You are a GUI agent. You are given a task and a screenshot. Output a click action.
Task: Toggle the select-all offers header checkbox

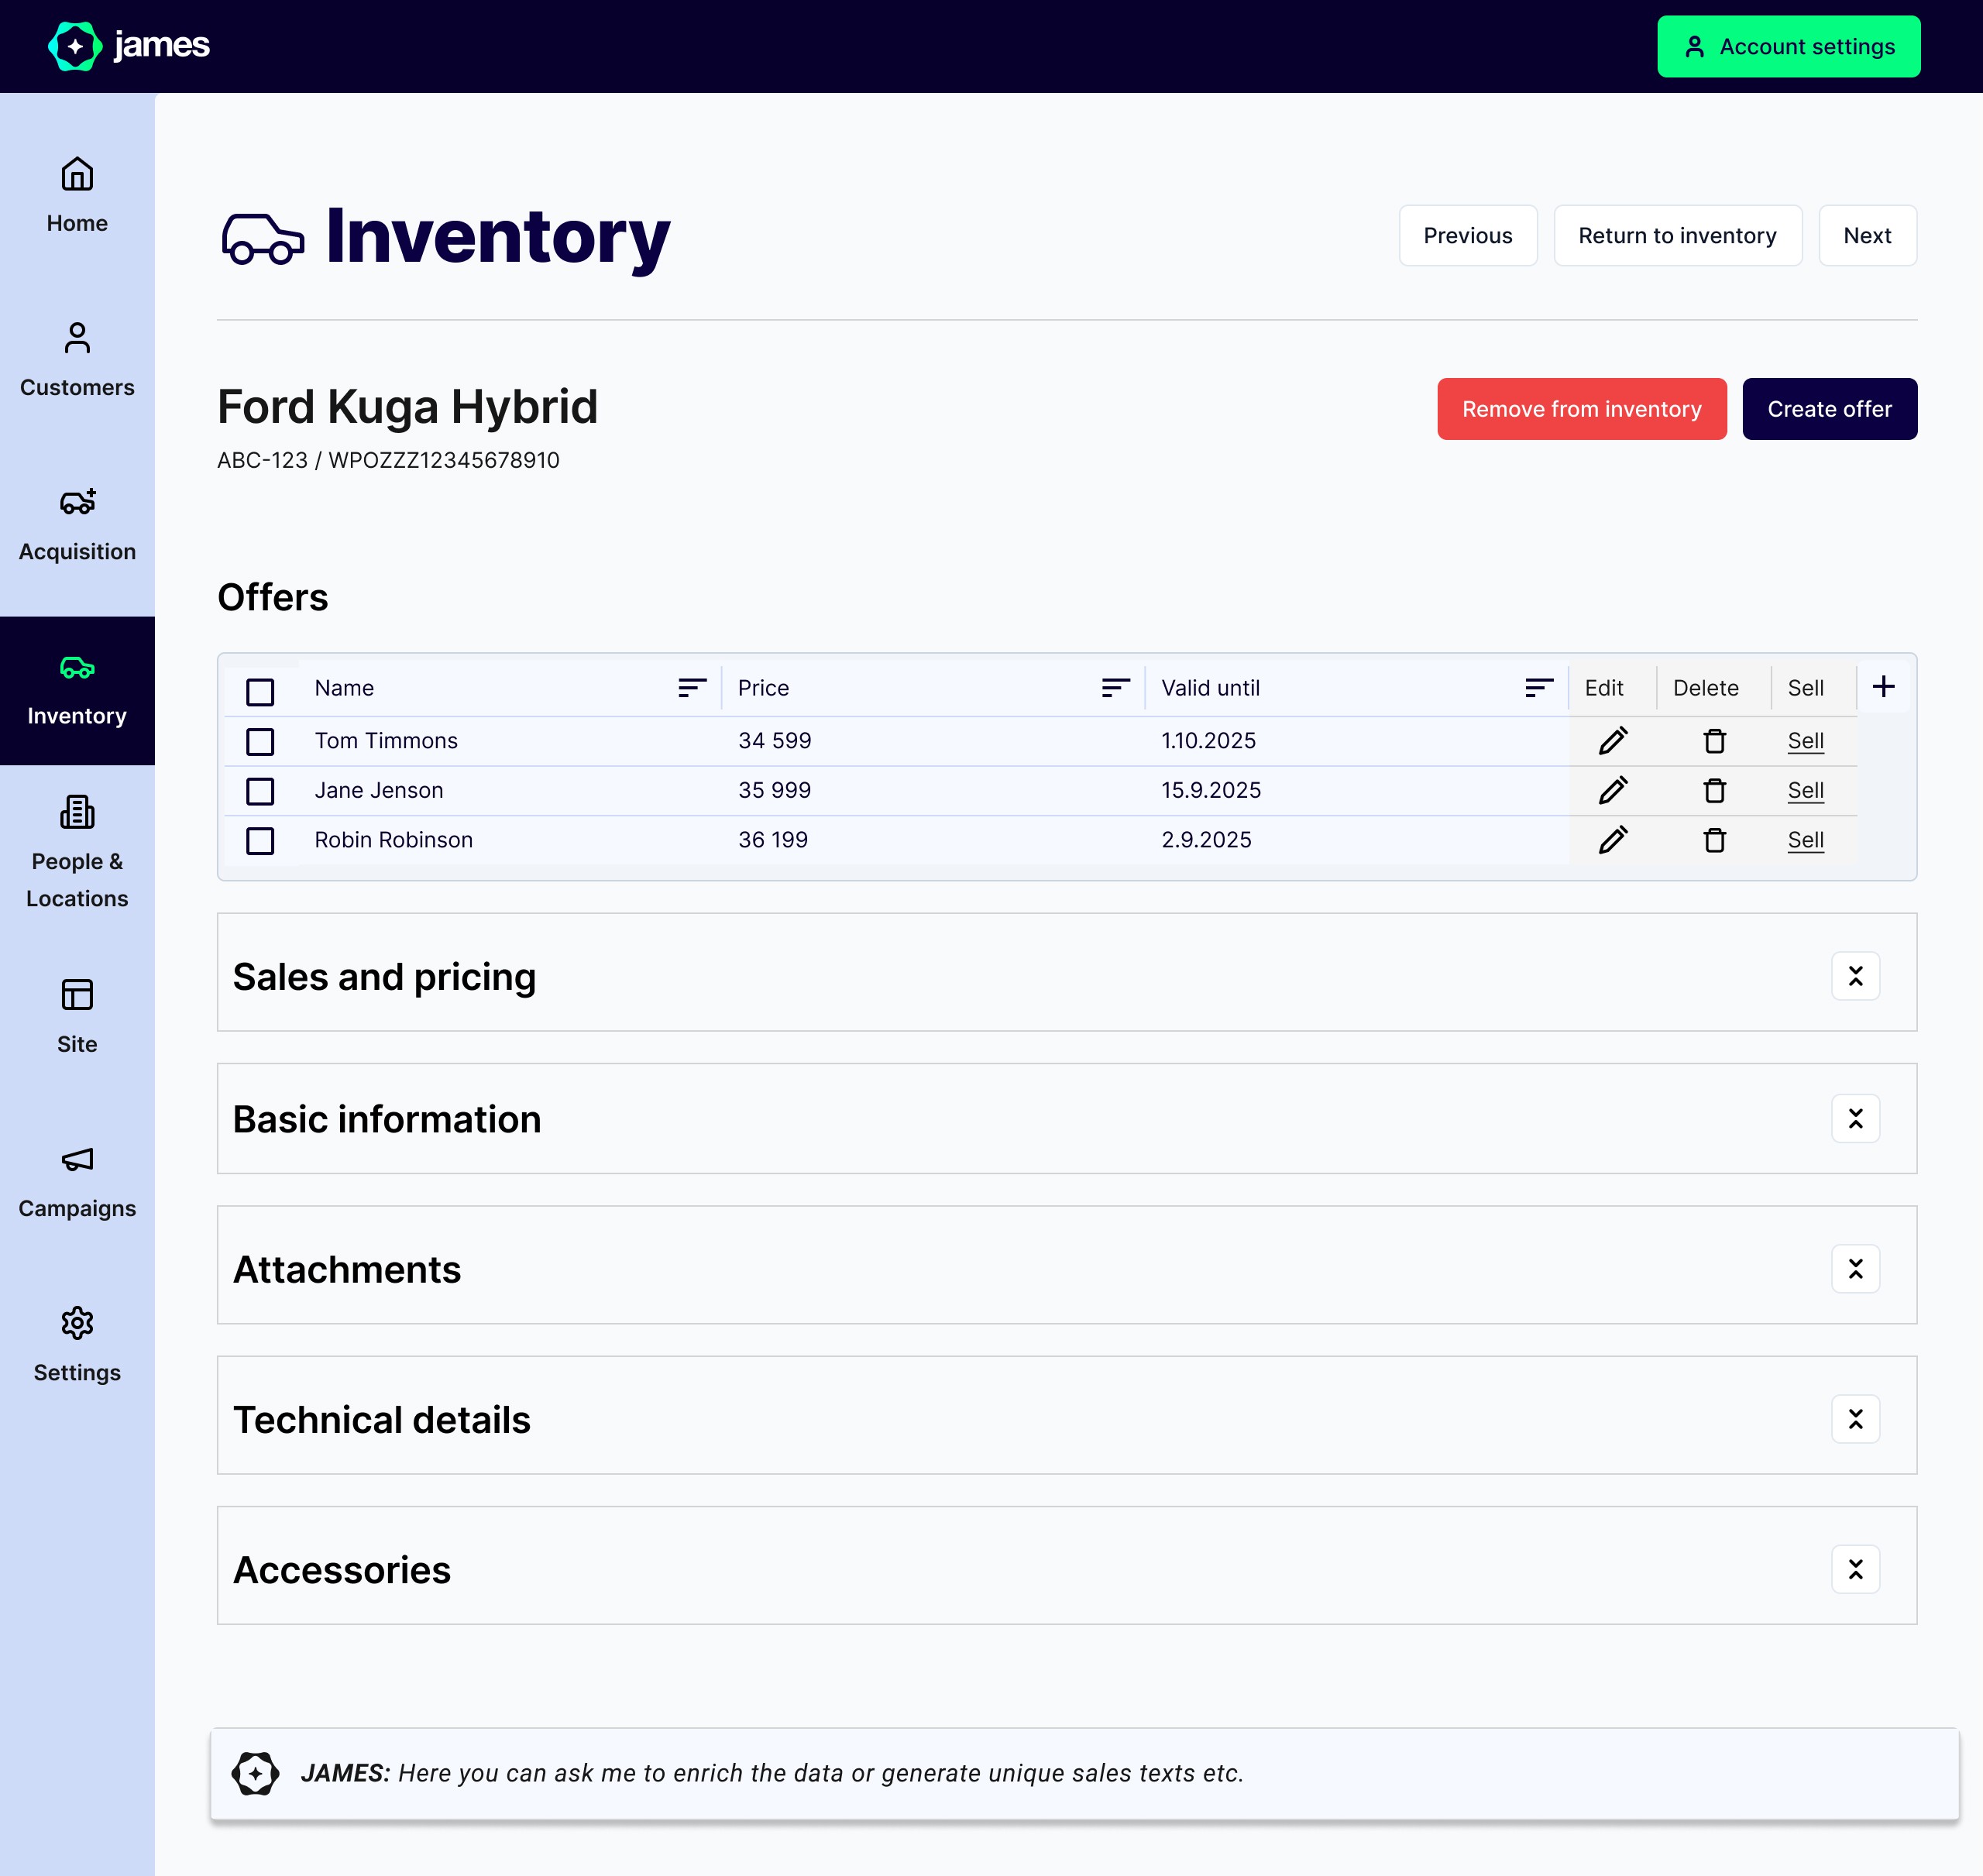260,692
